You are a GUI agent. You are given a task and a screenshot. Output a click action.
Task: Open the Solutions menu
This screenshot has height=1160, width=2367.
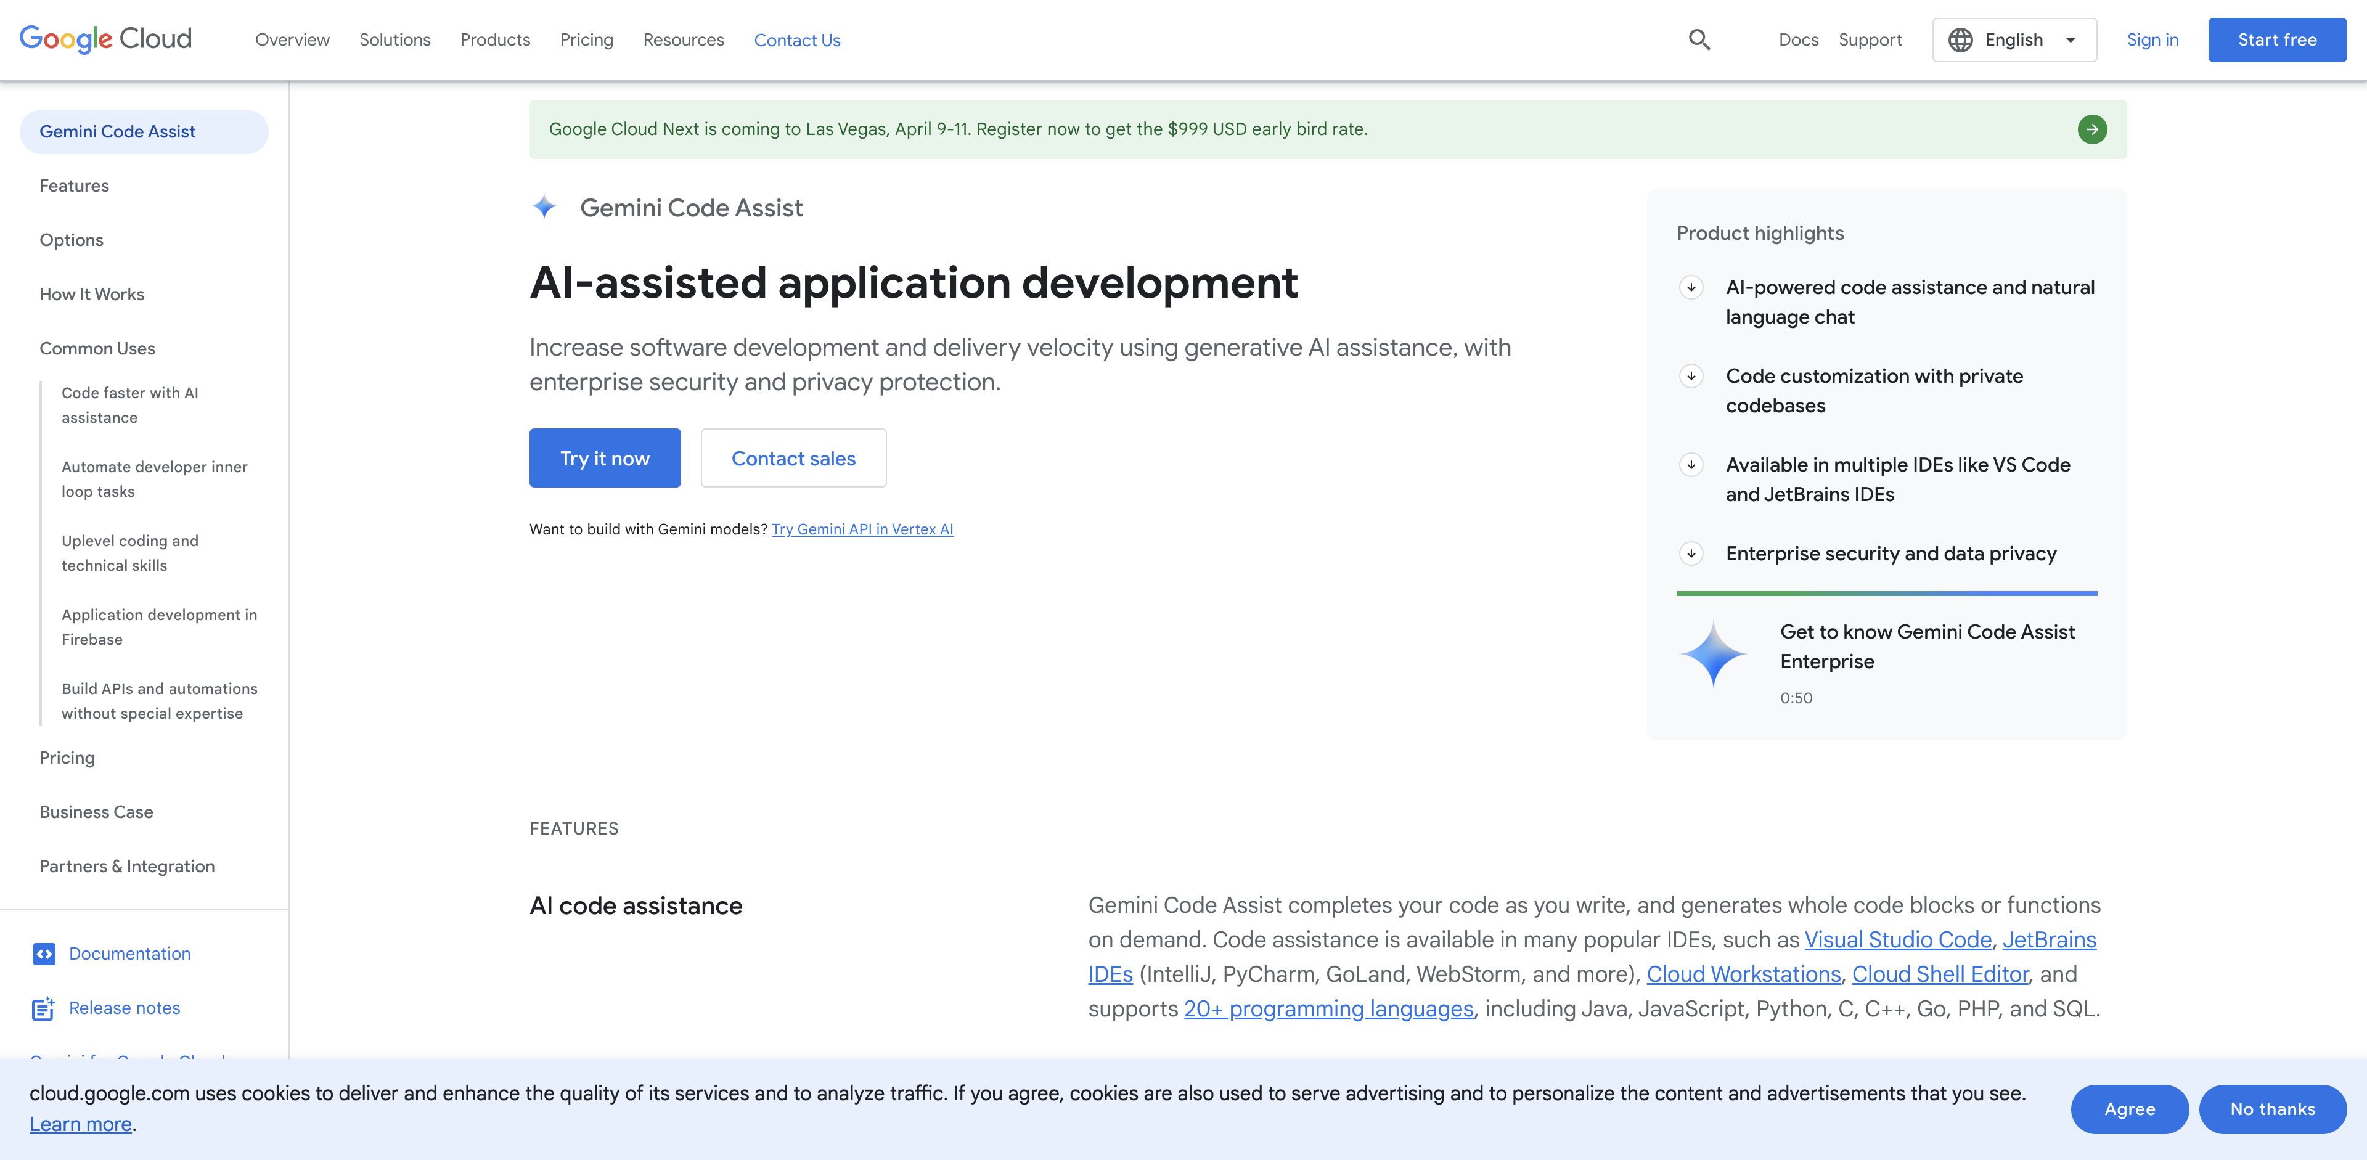(x=395, y=39)
